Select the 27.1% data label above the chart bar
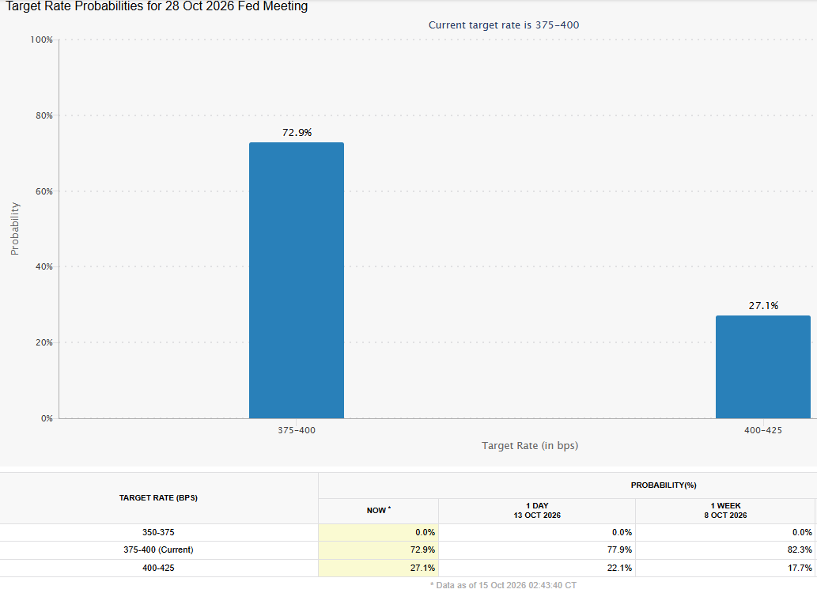Image resolution: width=817 pixels, height=593 pixels. tap(763, 305)
